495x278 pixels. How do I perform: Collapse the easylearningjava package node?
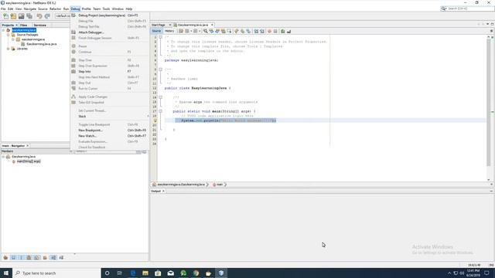13,39
